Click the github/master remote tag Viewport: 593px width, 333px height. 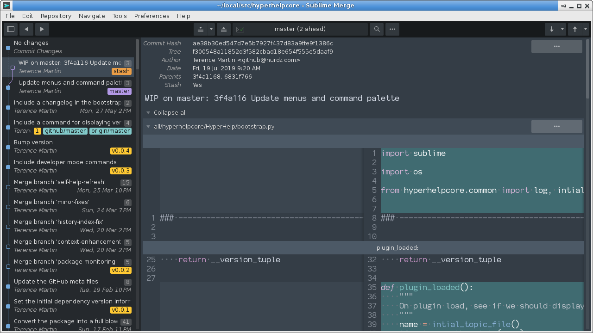[65, 131]
